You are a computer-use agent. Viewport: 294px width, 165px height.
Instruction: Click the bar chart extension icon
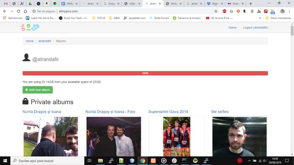pyautogui.click(x=259, y=11)
